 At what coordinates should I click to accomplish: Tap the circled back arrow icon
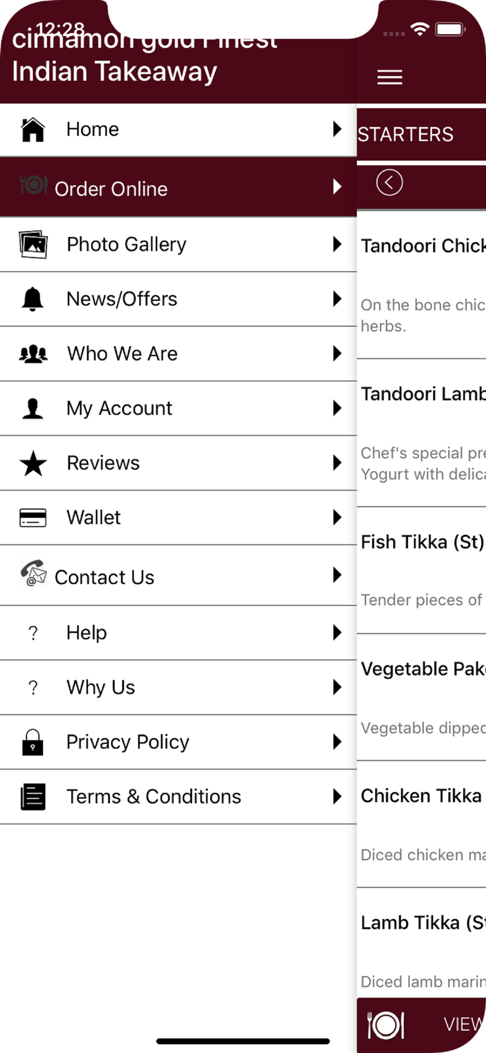(389, 183)
